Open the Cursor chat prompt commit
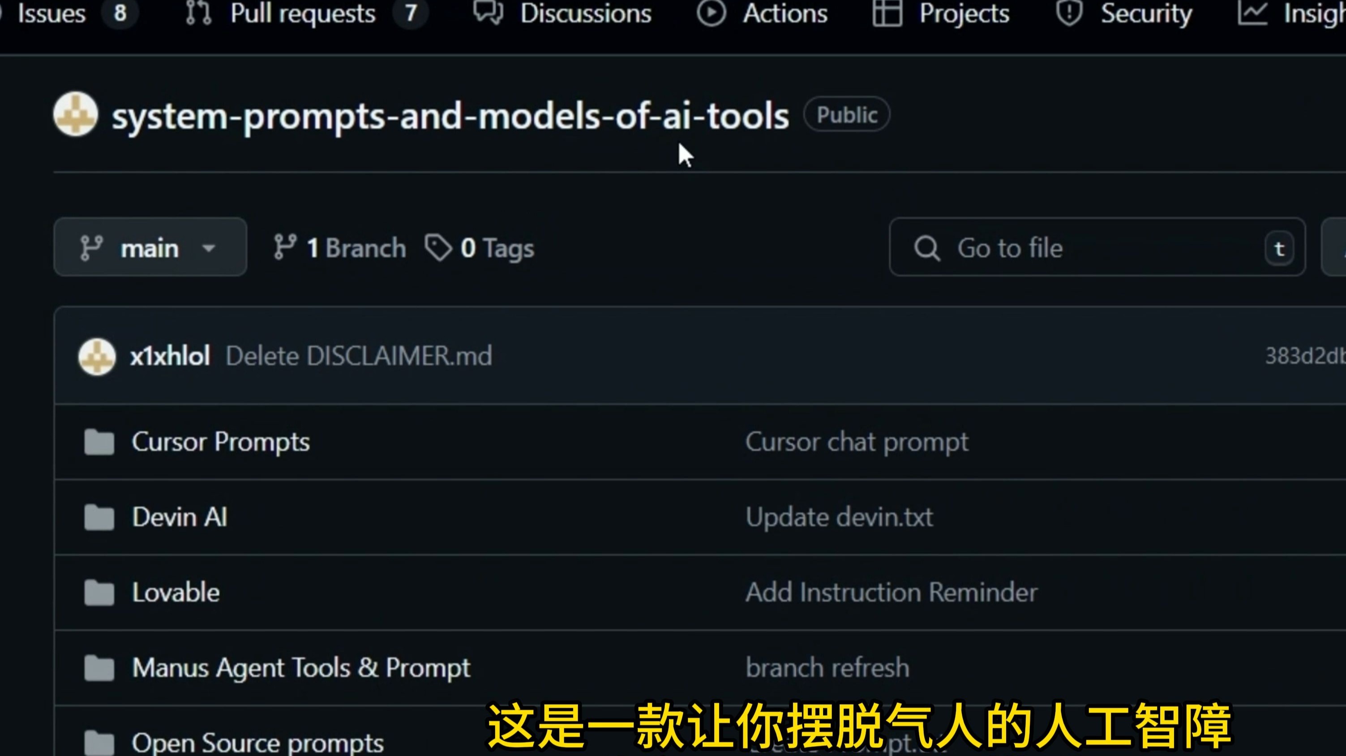Screen dimensions: 1346x756 pyautogui.click(x=857, y=442)
